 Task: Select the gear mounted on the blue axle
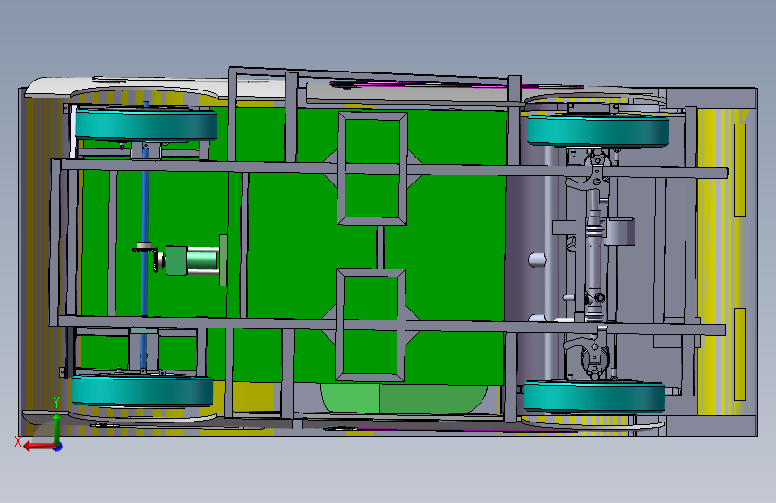click(145, 248)
